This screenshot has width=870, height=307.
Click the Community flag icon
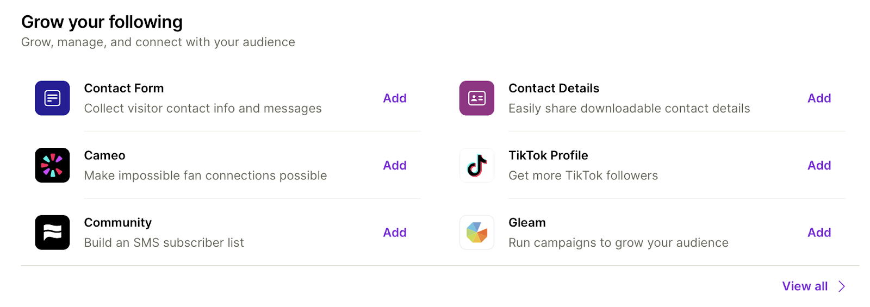[52, 233]
